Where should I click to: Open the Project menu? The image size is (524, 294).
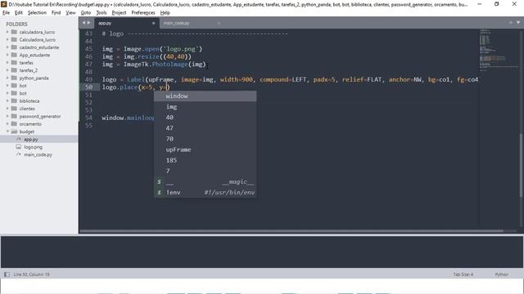[119, 13]
